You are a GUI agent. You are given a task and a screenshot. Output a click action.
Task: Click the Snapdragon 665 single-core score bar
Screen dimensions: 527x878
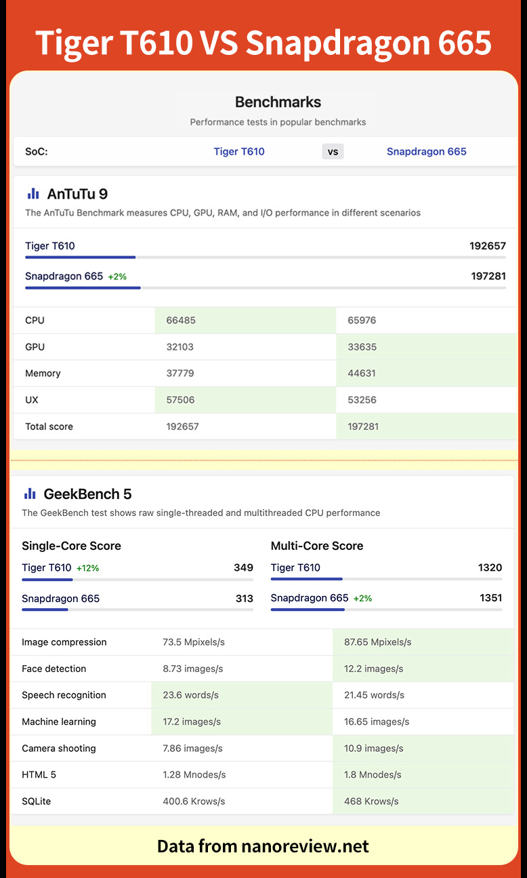tap(138, 610)
